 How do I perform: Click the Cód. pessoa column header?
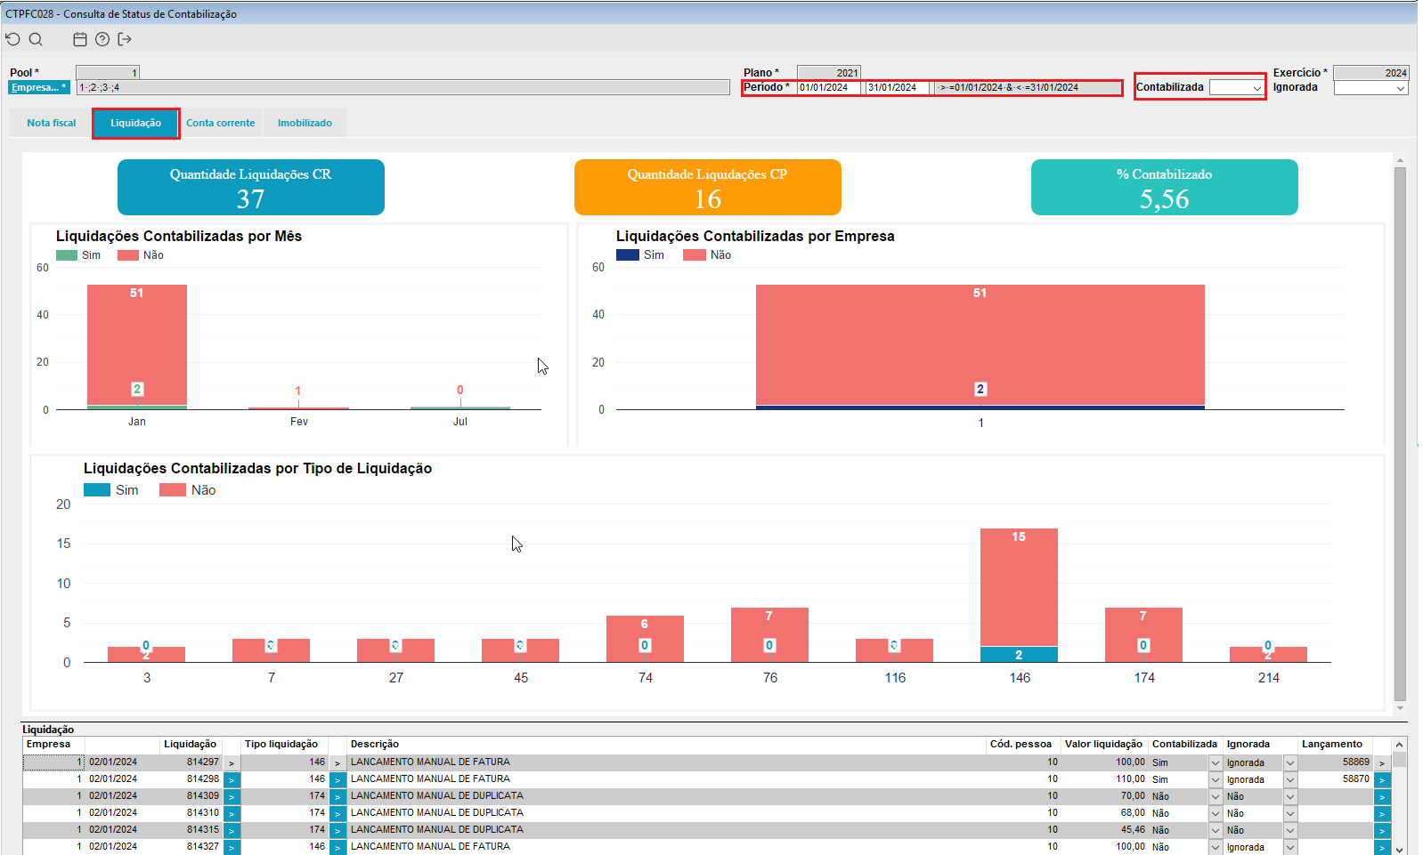[x=1020, y=745]
